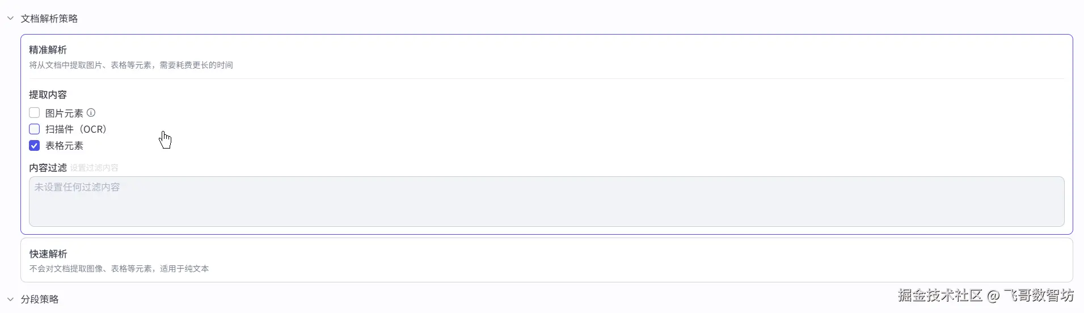Open the 设置过滤内容 link
1084x313 pixels.
94,168
